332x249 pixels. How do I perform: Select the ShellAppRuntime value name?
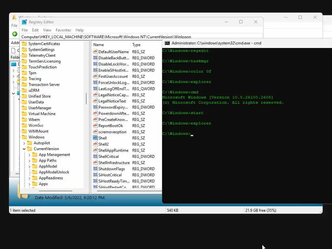tap(113, 150)
